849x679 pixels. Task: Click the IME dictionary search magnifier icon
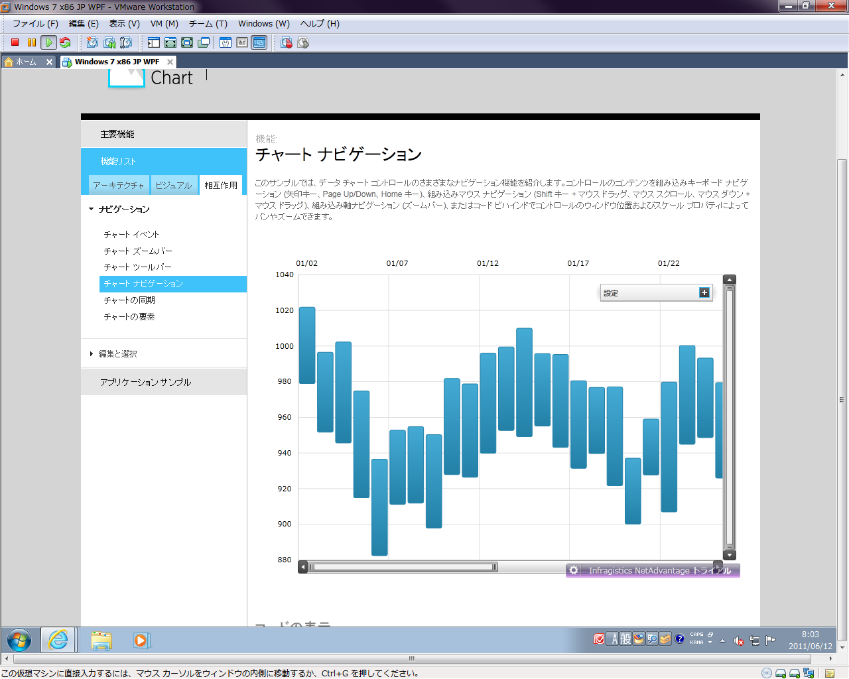point(652,639)
